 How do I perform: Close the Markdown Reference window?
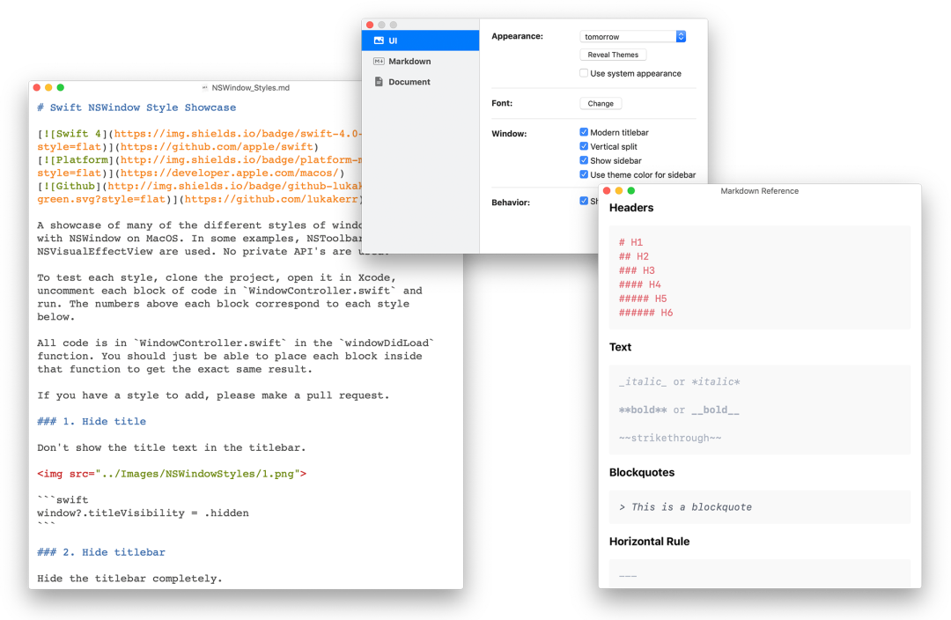click(607, 190)
